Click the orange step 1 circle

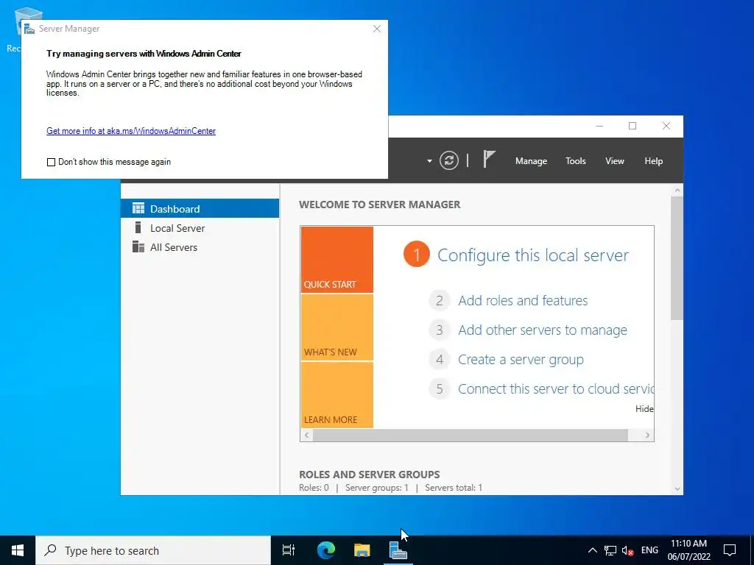pos(417,254)
